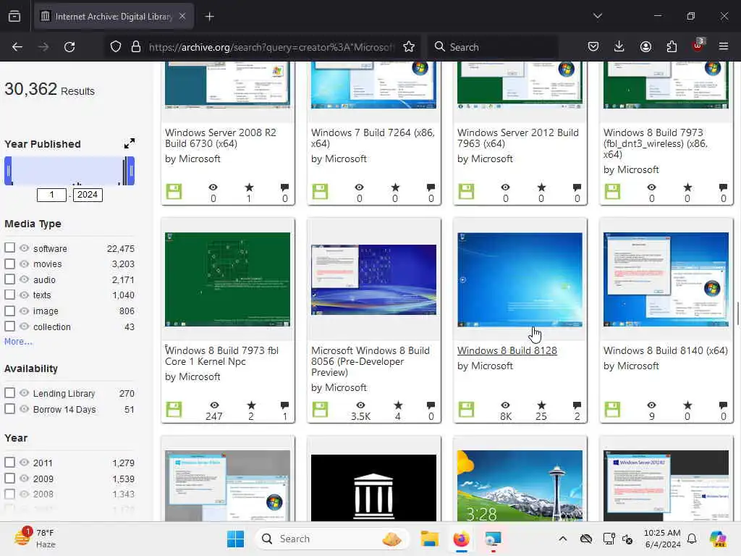This screenshot has width=741, height=556.
Task: Check the collection media type filter
Action: point(9,327)
